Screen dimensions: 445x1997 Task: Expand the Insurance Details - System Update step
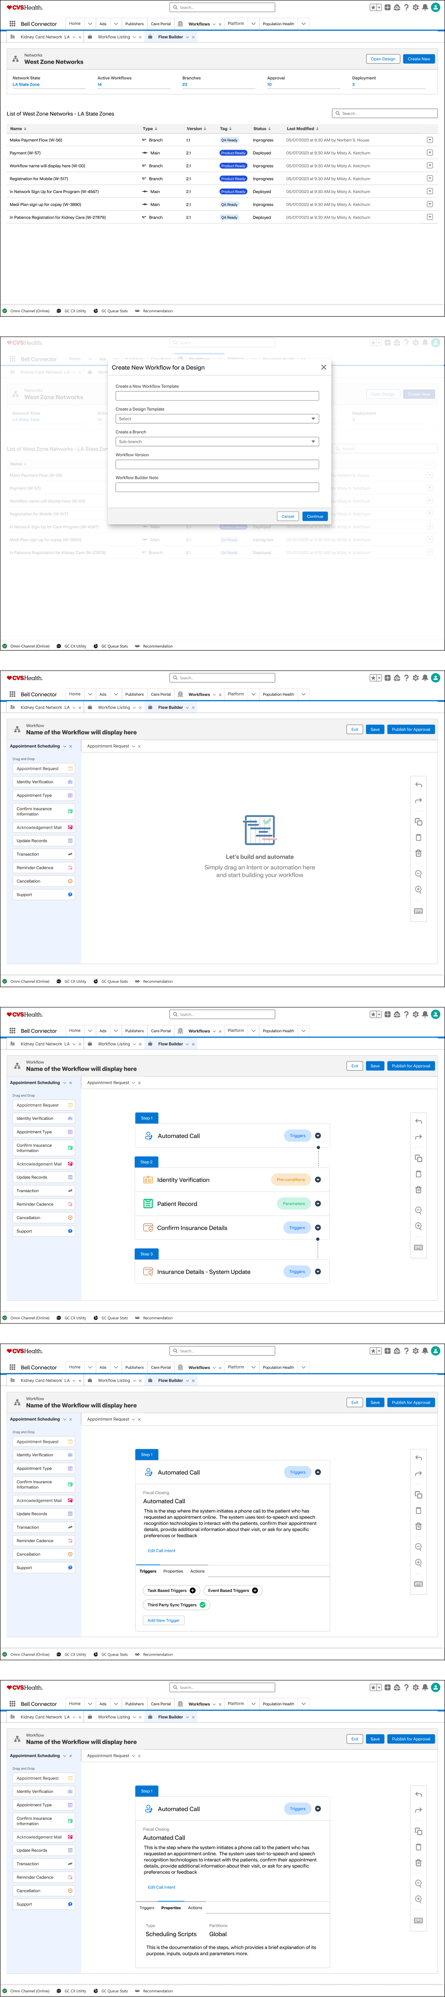[318, 1271]
